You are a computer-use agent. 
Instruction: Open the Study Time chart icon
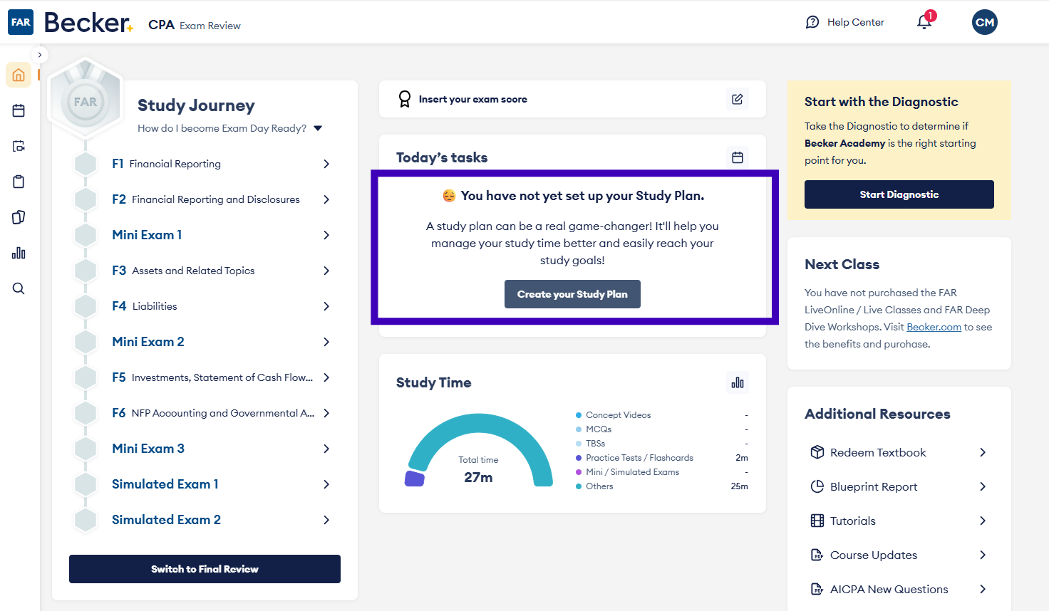[x=738, y=382]
